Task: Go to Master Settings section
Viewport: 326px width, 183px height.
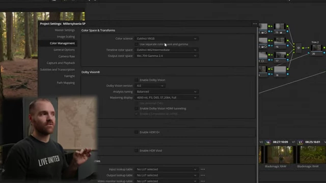Action: [65, 30]
